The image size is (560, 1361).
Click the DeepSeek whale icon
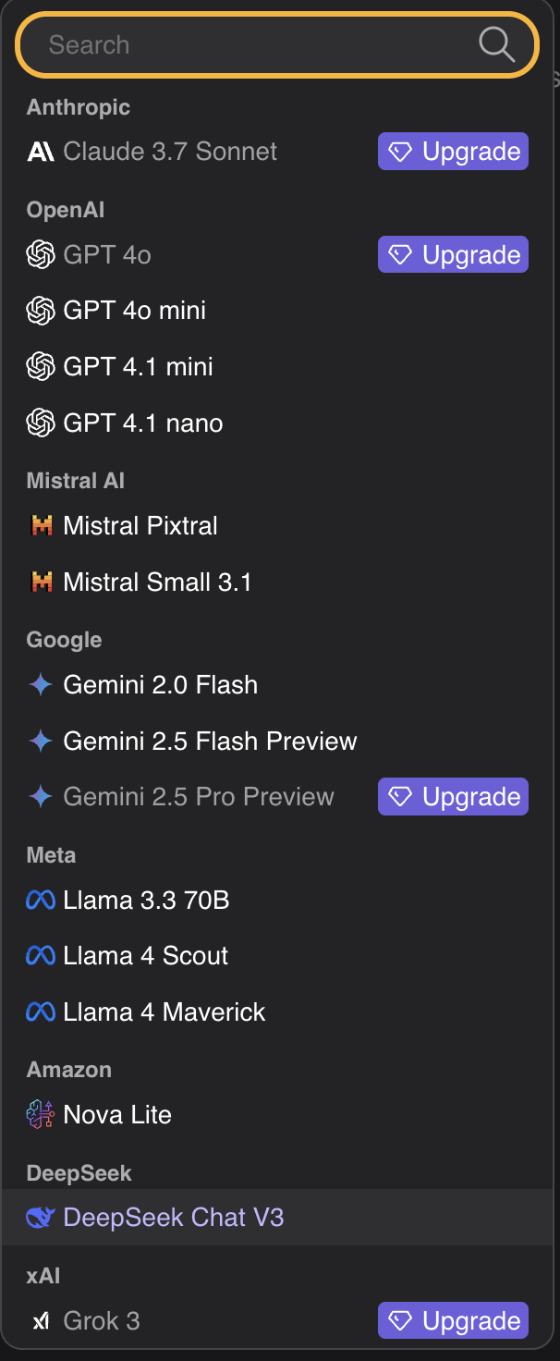tap(41, 1218)
